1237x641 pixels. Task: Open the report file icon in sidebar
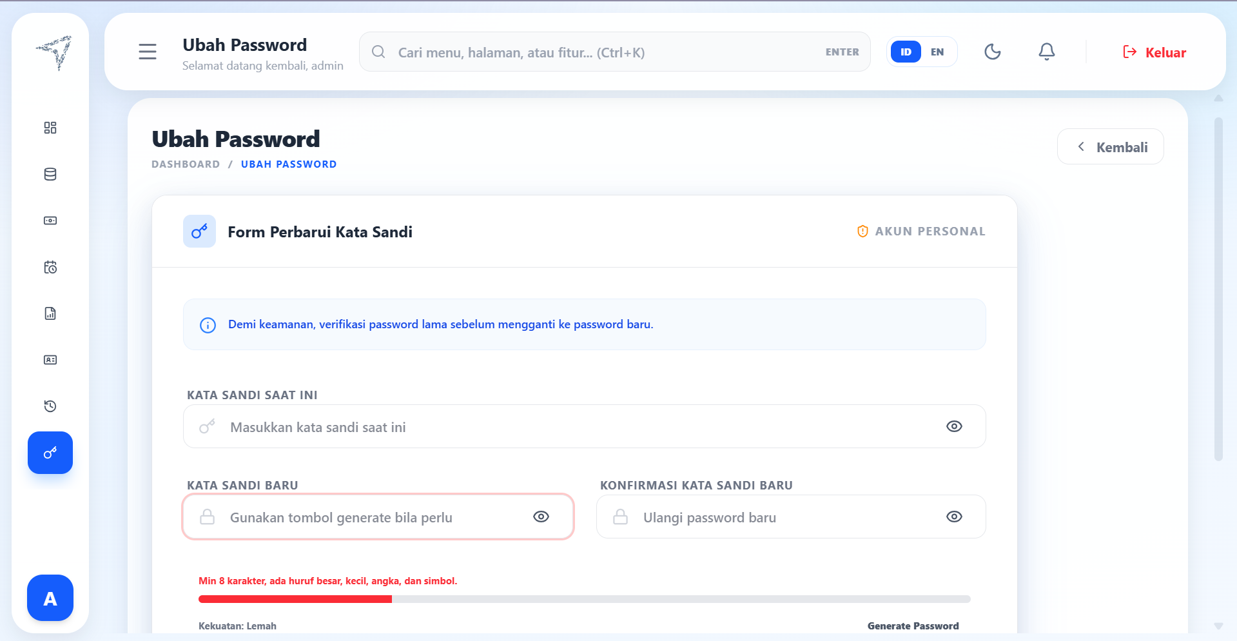(x=50, y=313)
